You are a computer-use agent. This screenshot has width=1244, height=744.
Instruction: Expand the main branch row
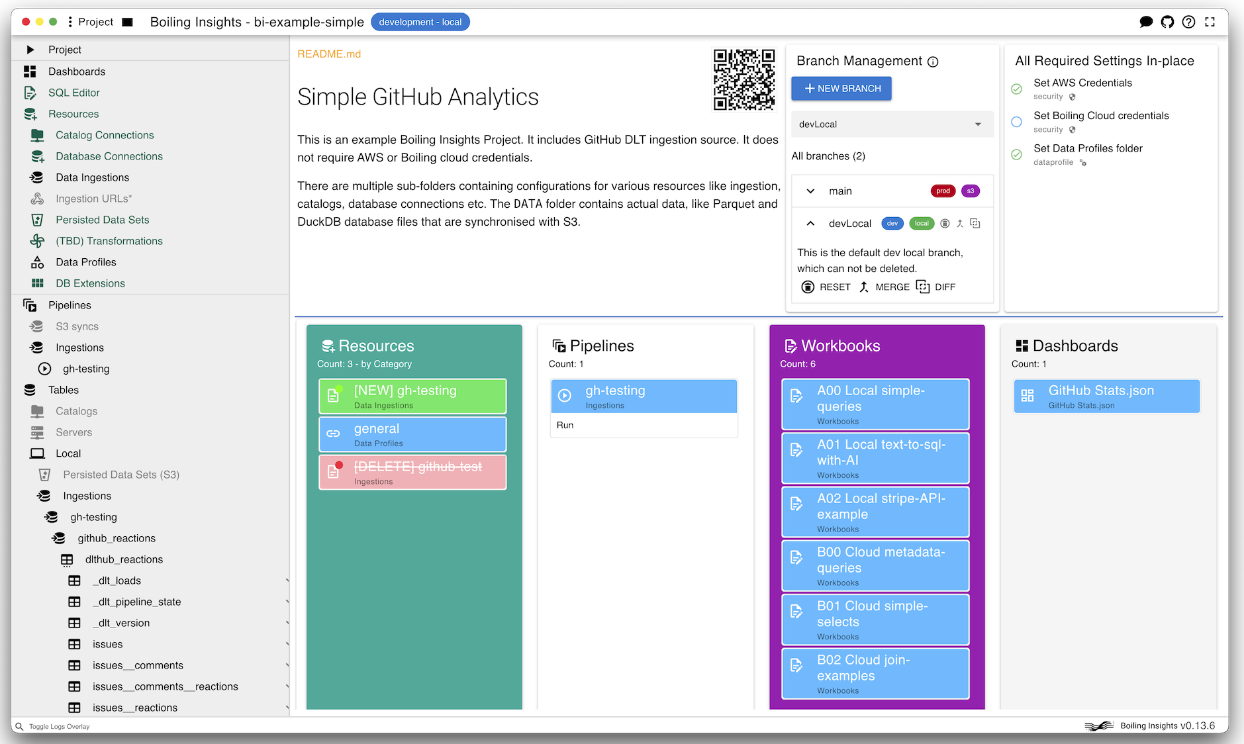(x=810, y=191)
